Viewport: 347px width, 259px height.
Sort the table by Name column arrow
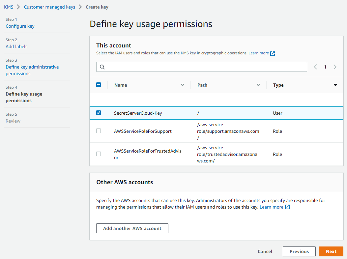(x=183, y=85)
